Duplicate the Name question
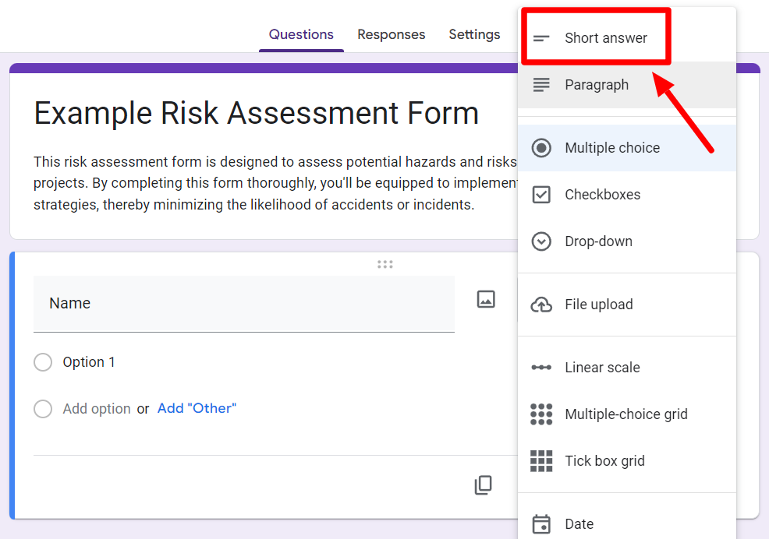 click(483, 485)
